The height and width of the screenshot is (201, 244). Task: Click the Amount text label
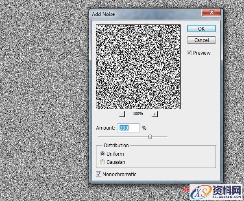coord(106,128)
